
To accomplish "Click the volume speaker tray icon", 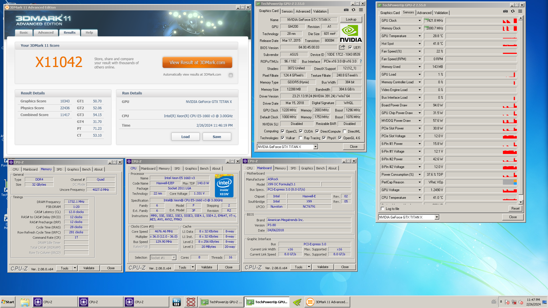I will coord(521,302).
